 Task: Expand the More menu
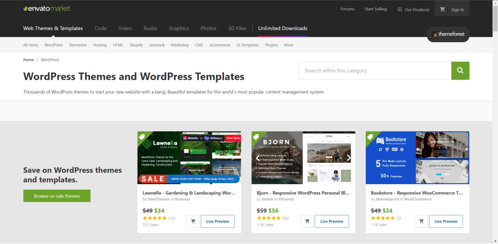pyautogui.click(x=289, y=45)
